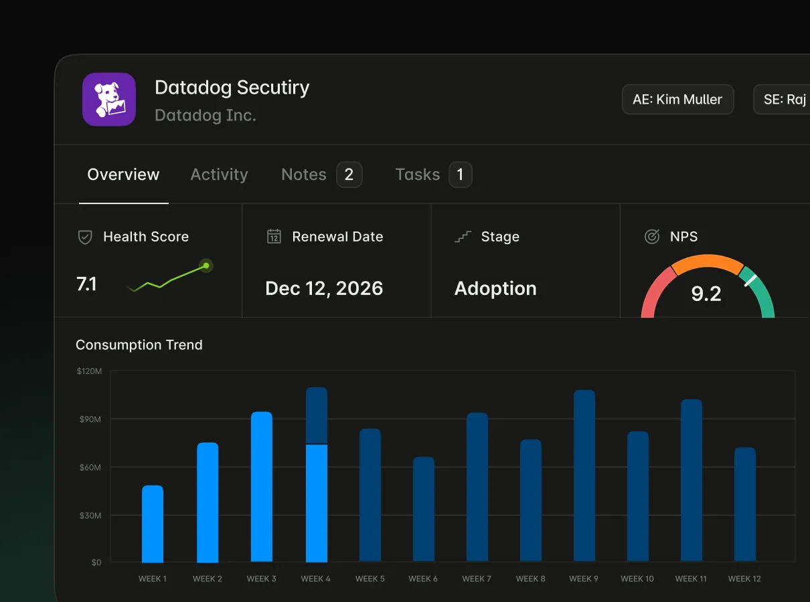The height and width of the screenshot is (602, 810).
Task: Click the Renewal Date label
Action: pyautogui.click(x=337, y=237)
